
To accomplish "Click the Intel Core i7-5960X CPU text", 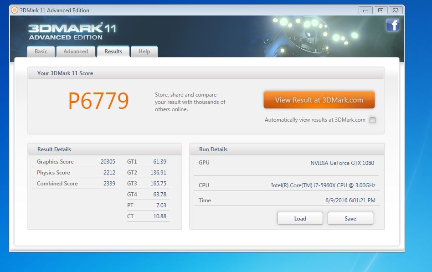I will tap(323, 185).
